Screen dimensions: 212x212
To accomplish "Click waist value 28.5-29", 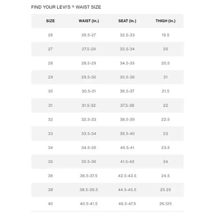I will (x=89, y=63).
